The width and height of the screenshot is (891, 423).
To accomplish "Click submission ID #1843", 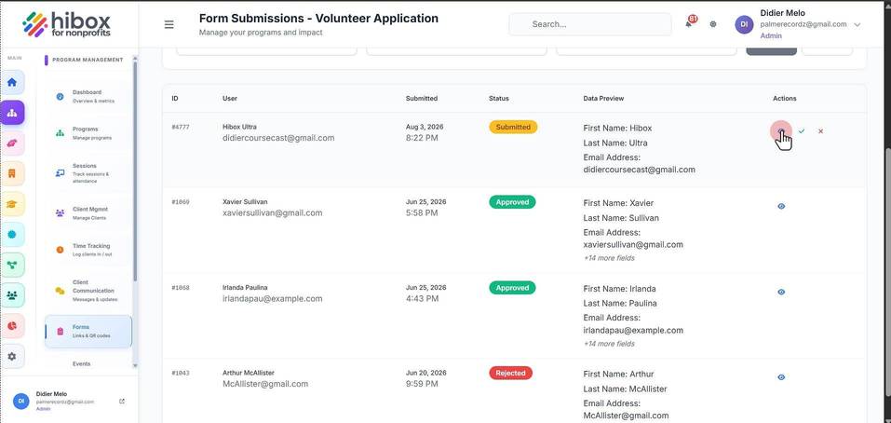I will pos(180,373).
